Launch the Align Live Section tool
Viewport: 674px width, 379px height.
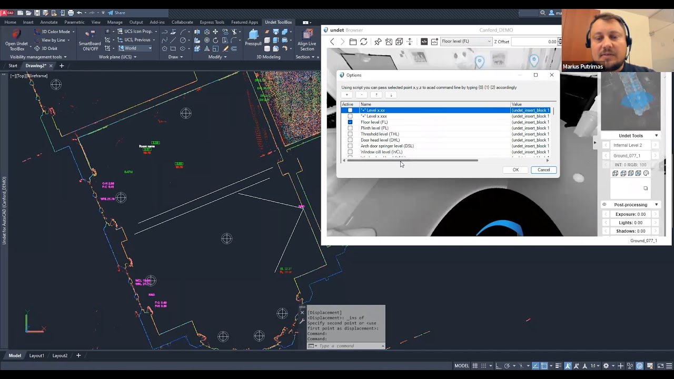coord(307,41)
